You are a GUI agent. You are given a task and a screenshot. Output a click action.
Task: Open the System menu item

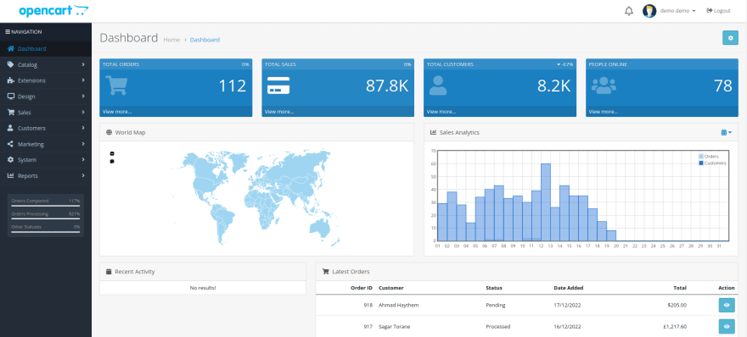(x=46, y=160)
